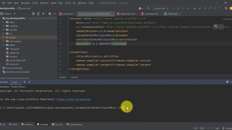232x130 pixels.
Task: Open the Problems tool window
Action: click(27, 125)
